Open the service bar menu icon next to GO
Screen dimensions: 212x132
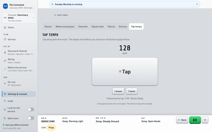click(x=205, y=120)
